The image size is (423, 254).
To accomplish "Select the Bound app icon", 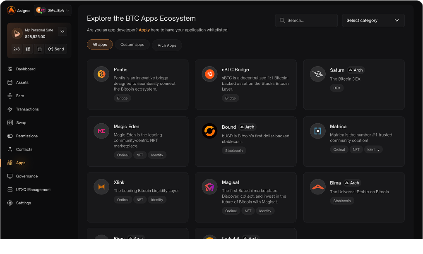I will [x=209, y=131].
